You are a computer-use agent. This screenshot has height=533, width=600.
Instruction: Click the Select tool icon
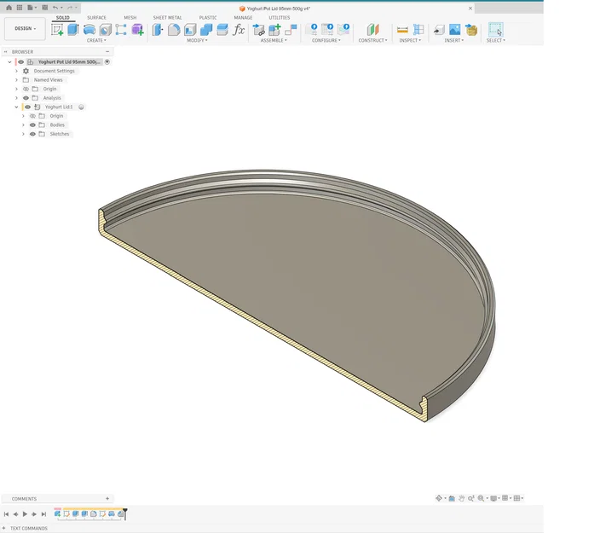[x=495, y=30]
